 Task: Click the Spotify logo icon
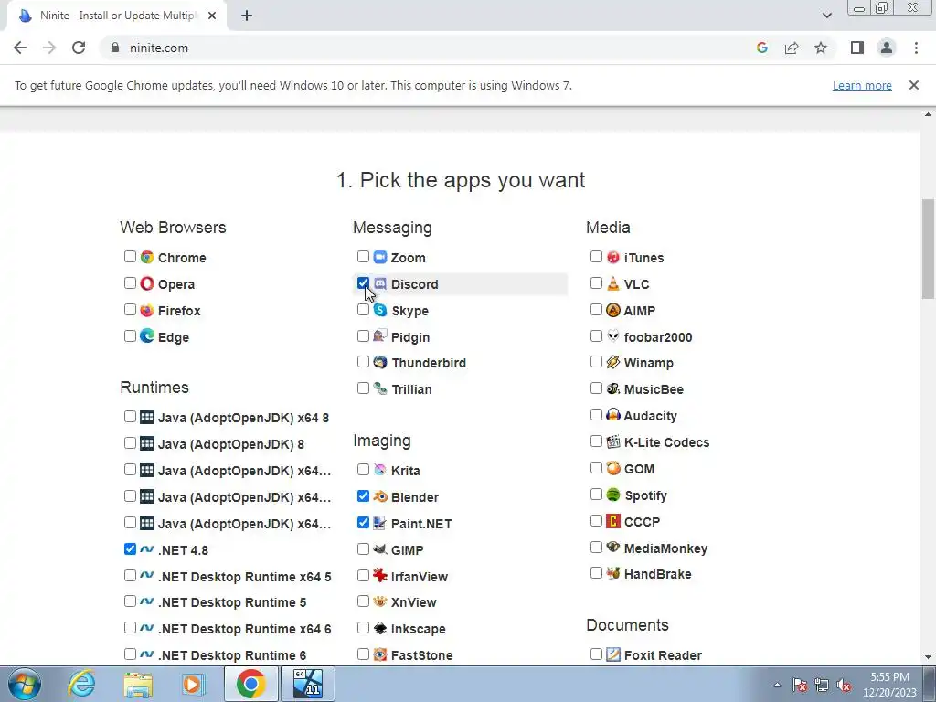click(x=613, y=495)
